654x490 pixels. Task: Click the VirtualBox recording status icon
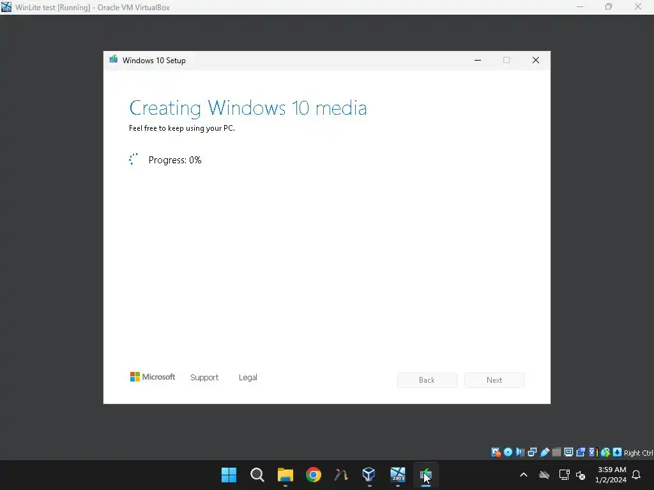click(x=581, y=452)
